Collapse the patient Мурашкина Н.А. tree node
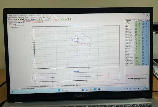This screenshot has width=158, height=107. click(x=8, y=23)
